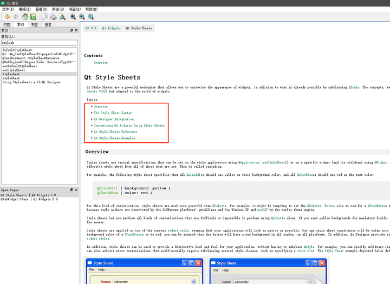The height and width of the screenshot is (284, 390).
Task: Select 'QWebEngineUrlRequestInfo::ResourceTypeSt' index entry
Action: tap(38, 62)
